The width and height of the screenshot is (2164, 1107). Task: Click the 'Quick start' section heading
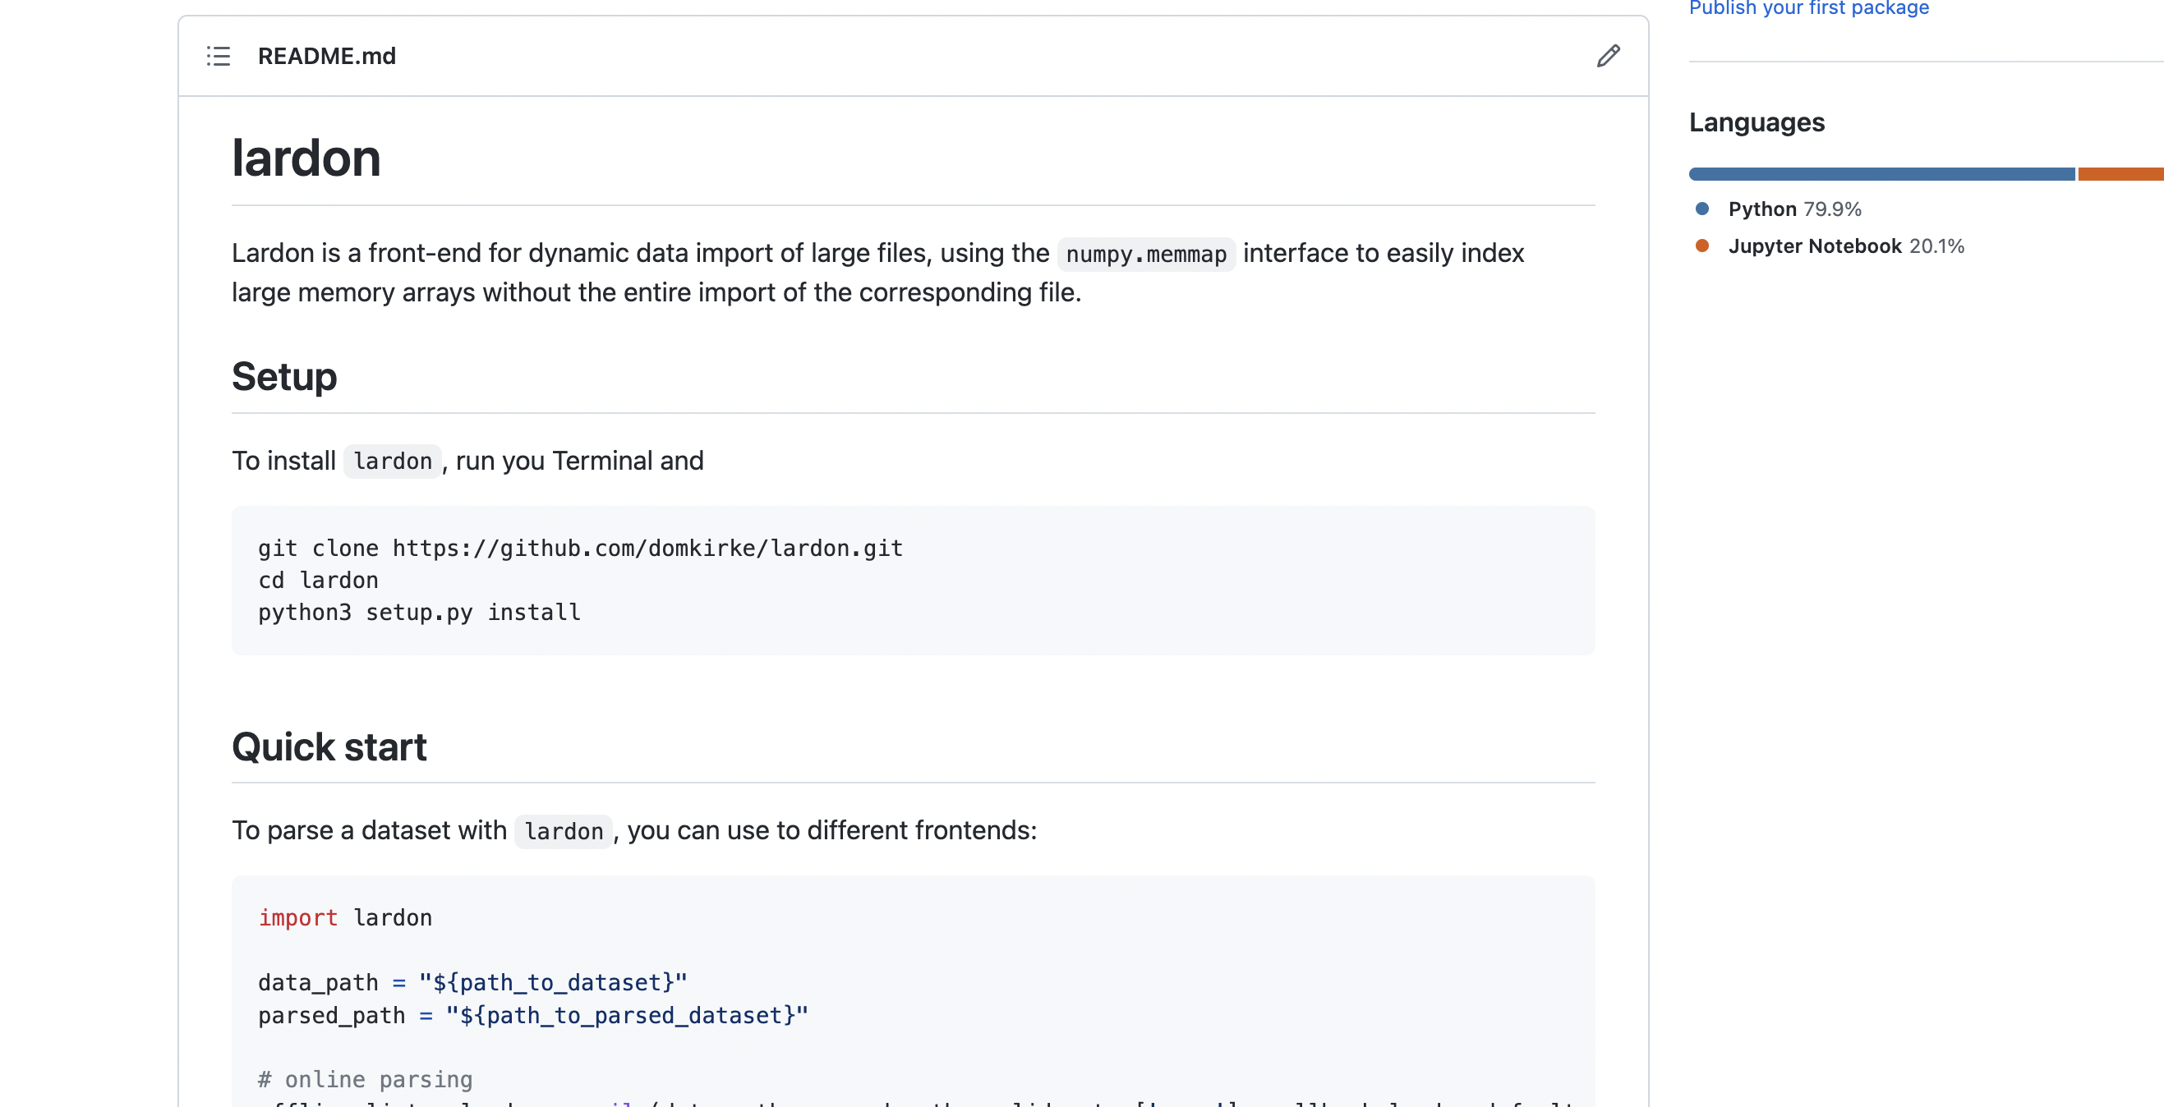329,746
